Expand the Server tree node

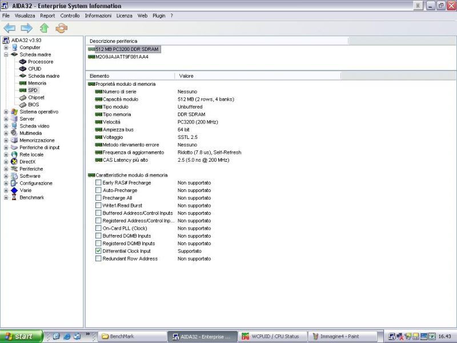[6, 119]
